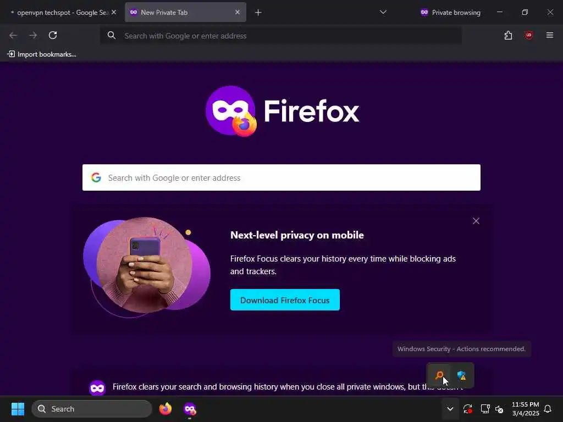Click the page-center Google search box
563x422 pixels.
point(281,177)
